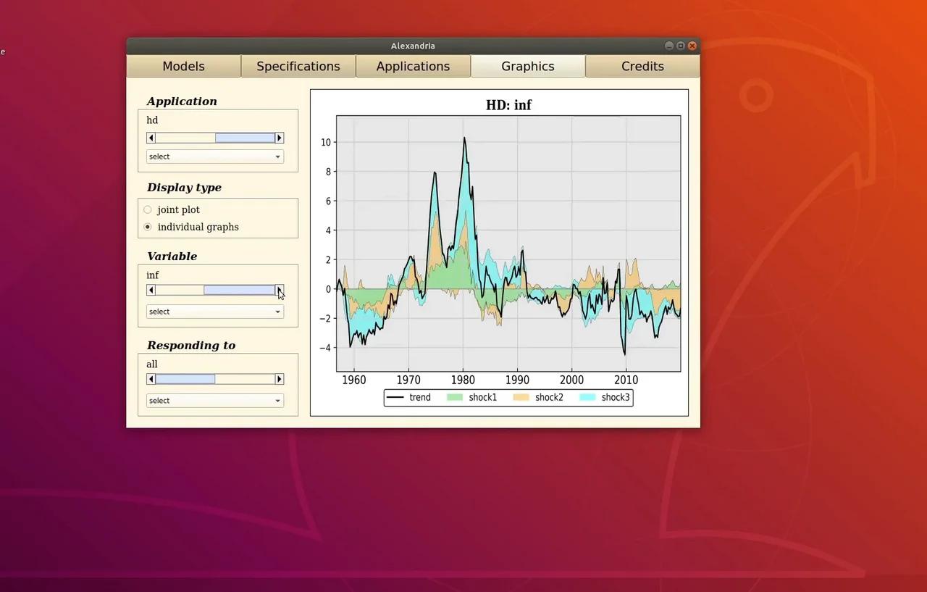Image resolution: width=927 pixels, height=592 pixels.
Task: Select trend entry in chart legend
Action: point(409,397)
